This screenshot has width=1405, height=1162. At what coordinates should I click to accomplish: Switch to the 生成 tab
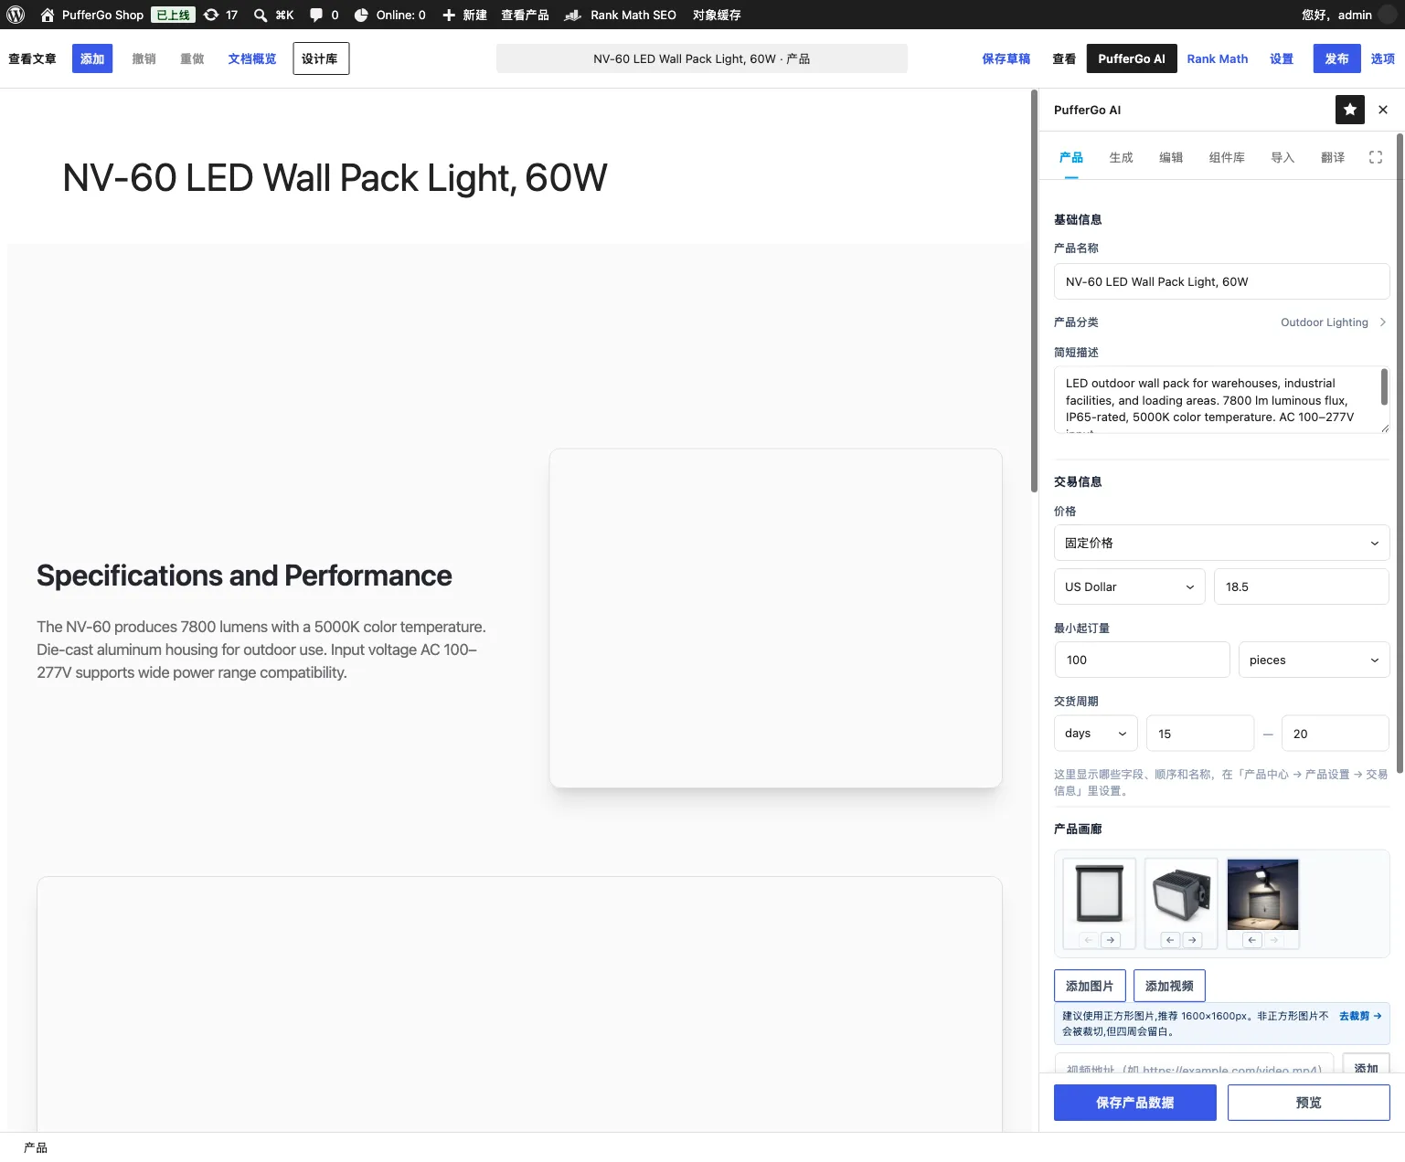(1121, 157)
